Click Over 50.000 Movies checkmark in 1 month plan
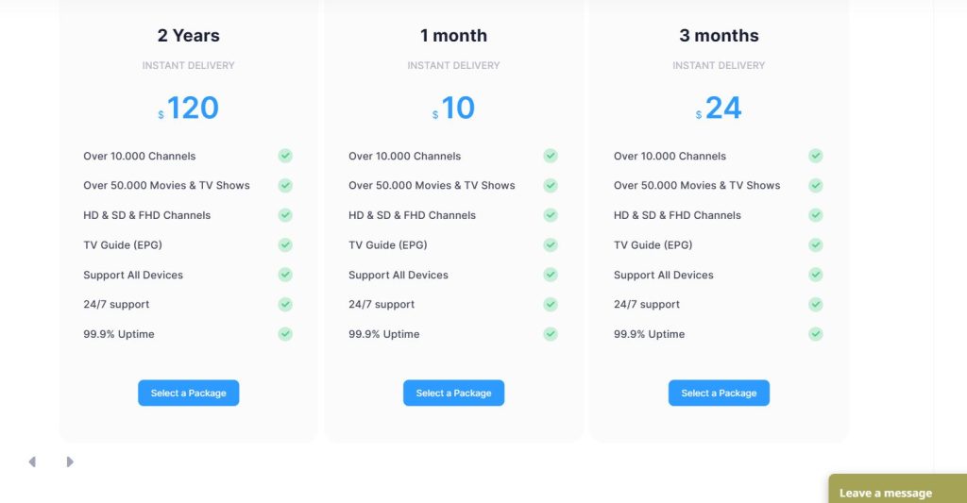 coord(551,186)
